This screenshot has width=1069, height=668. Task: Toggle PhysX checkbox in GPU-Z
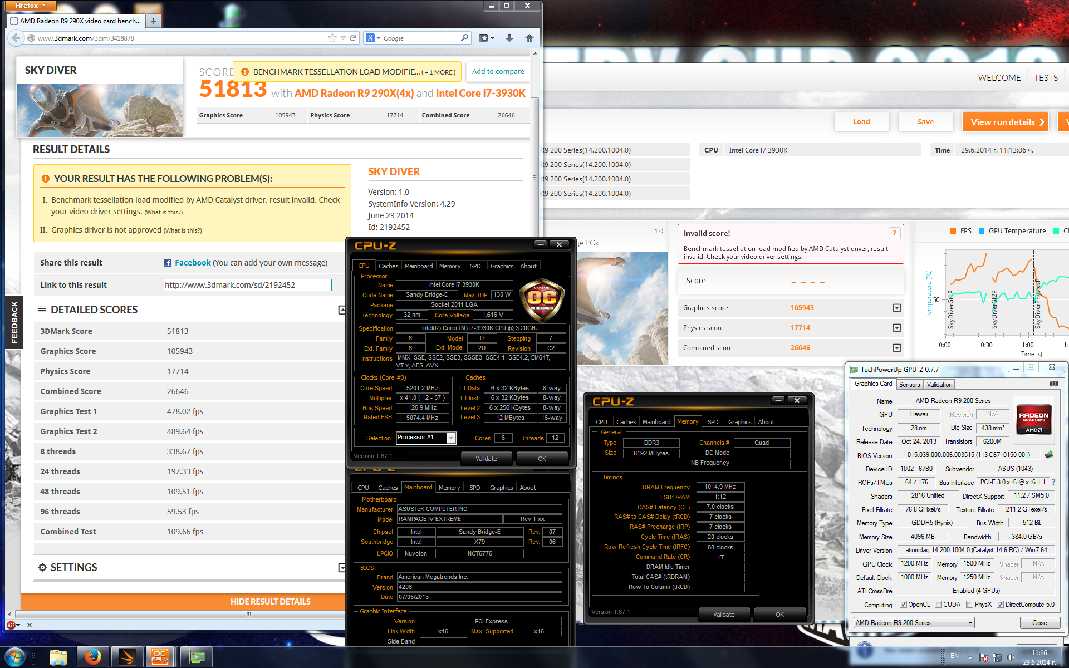[970, 605]
